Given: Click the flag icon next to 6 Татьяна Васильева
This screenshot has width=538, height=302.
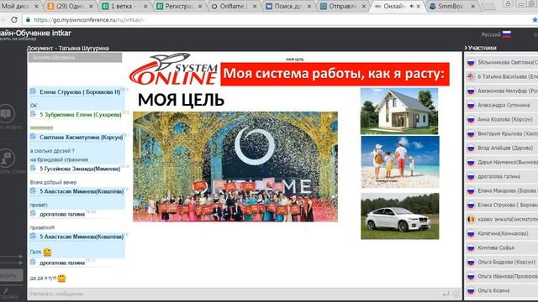Looking at the screenshot, I should tap(471, 76).
